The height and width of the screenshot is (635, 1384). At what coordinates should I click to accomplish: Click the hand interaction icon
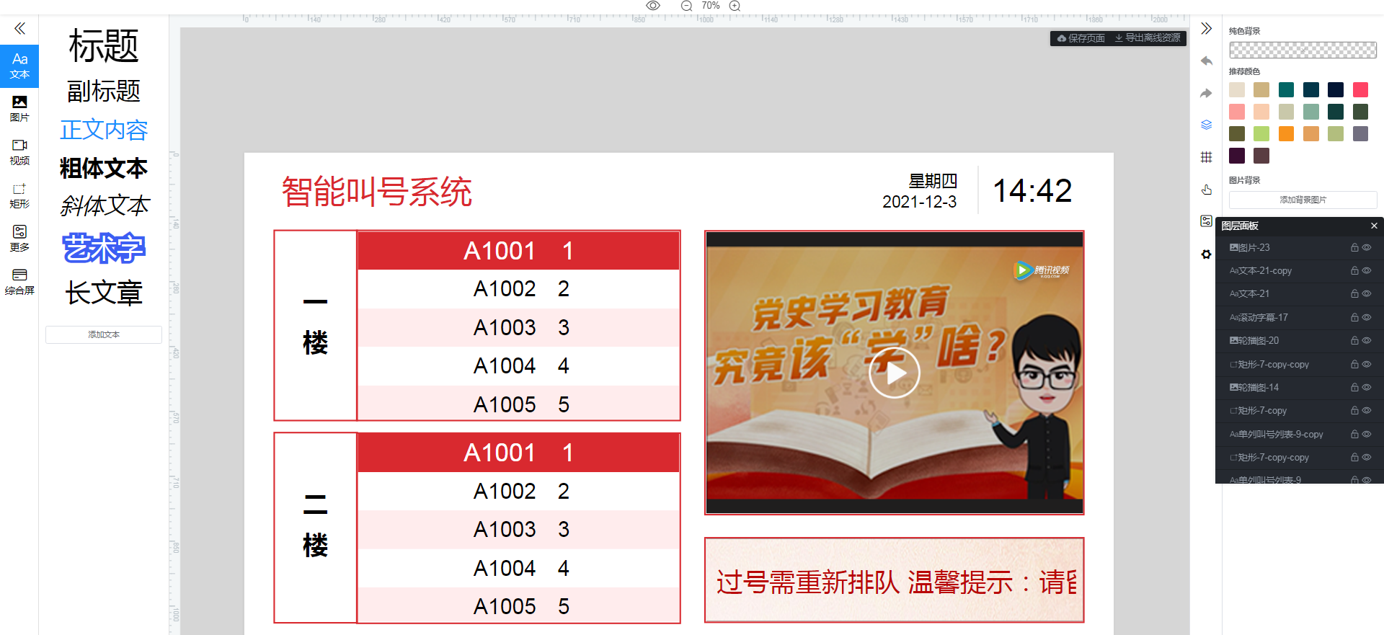(1206, 190)
